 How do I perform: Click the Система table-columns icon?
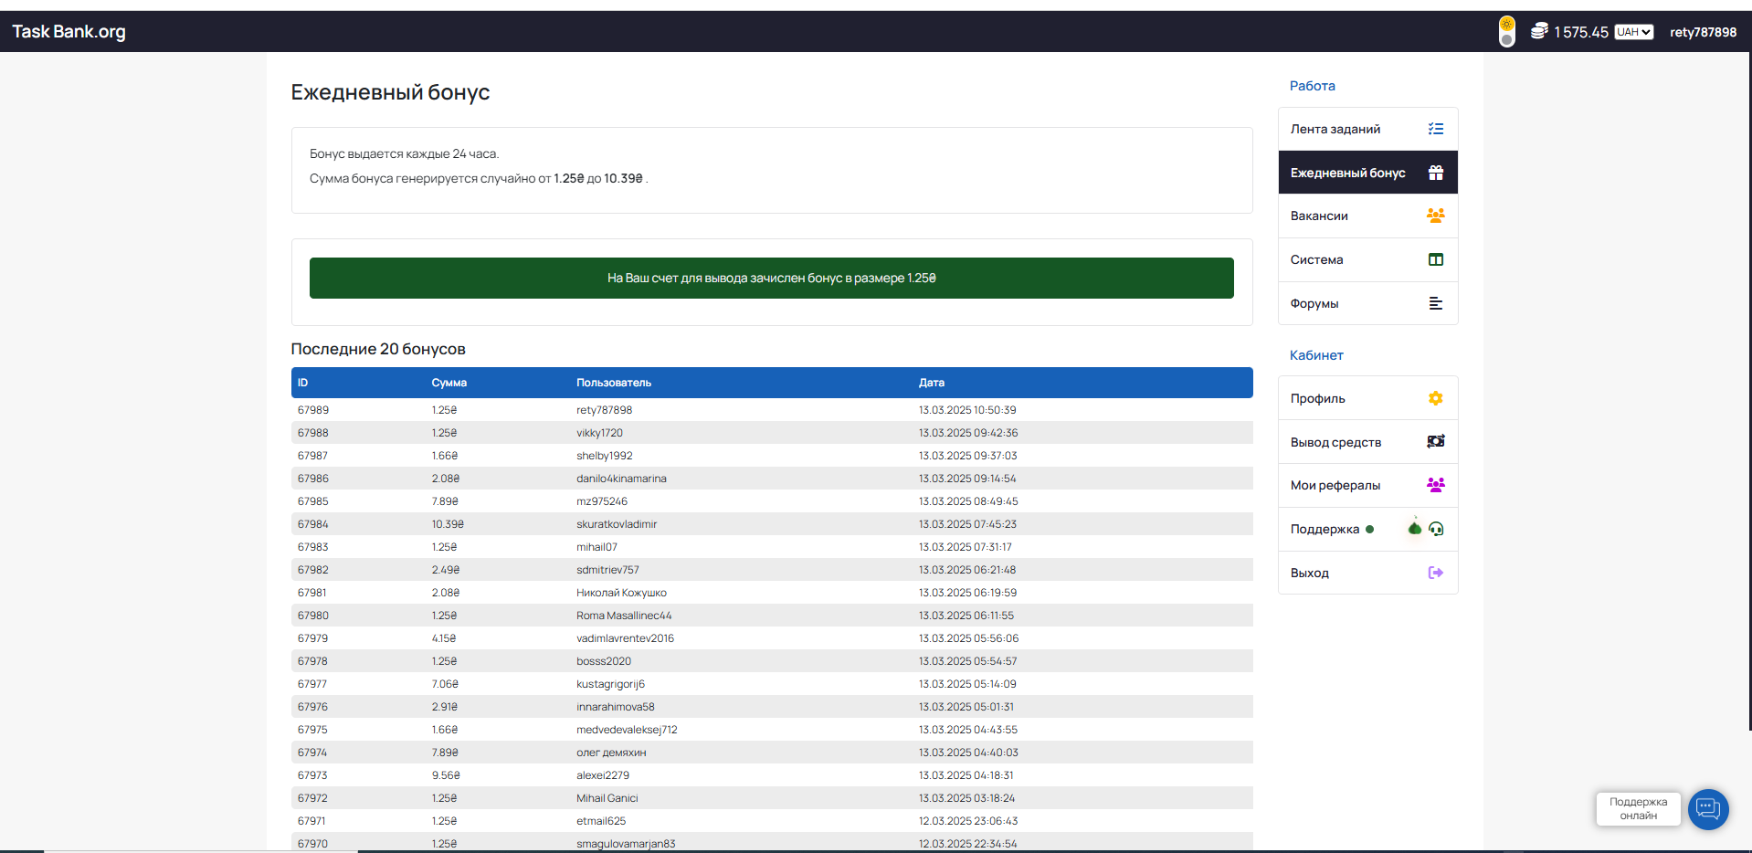tap(1435, 259)
